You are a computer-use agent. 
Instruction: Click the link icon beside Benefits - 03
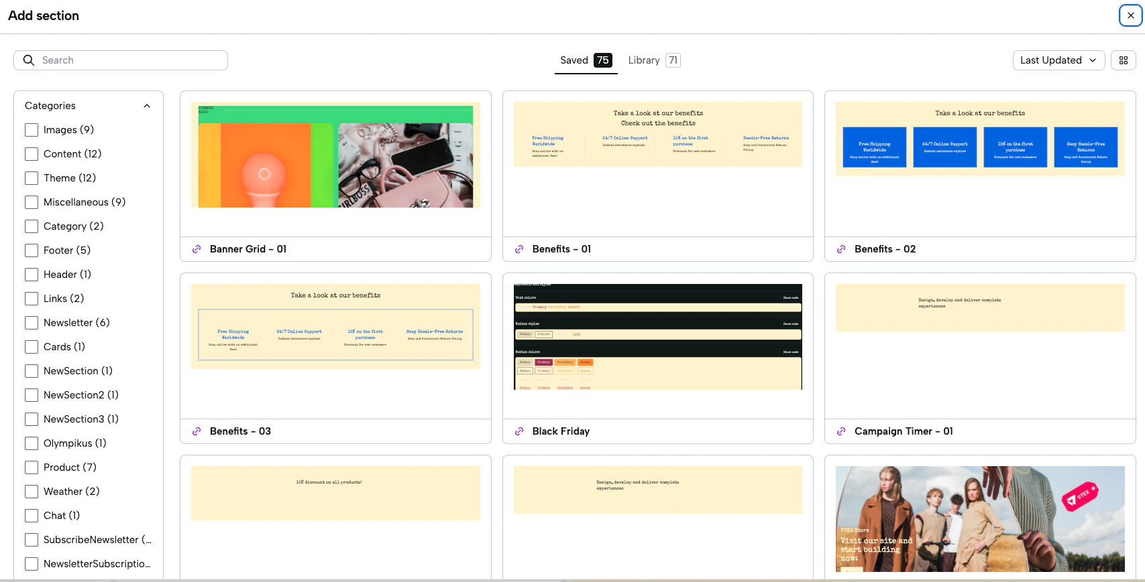pyautogui.click(x=197, y=431)
